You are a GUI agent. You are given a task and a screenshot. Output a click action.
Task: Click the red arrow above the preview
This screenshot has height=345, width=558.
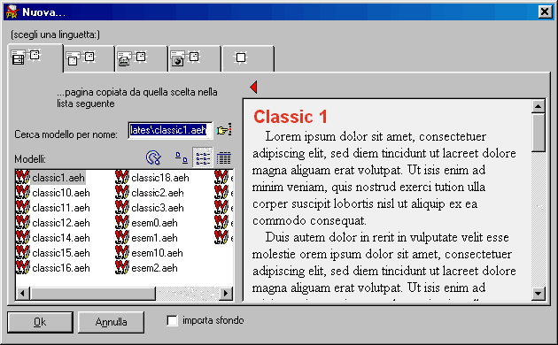(253, 87)
